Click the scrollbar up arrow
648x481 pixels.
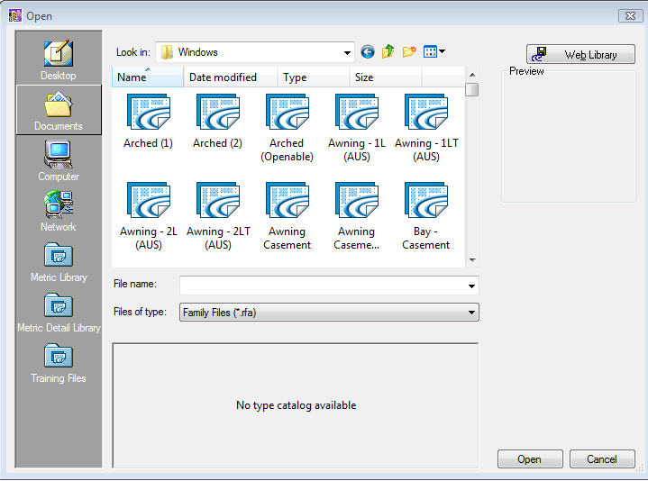(472, 75)
